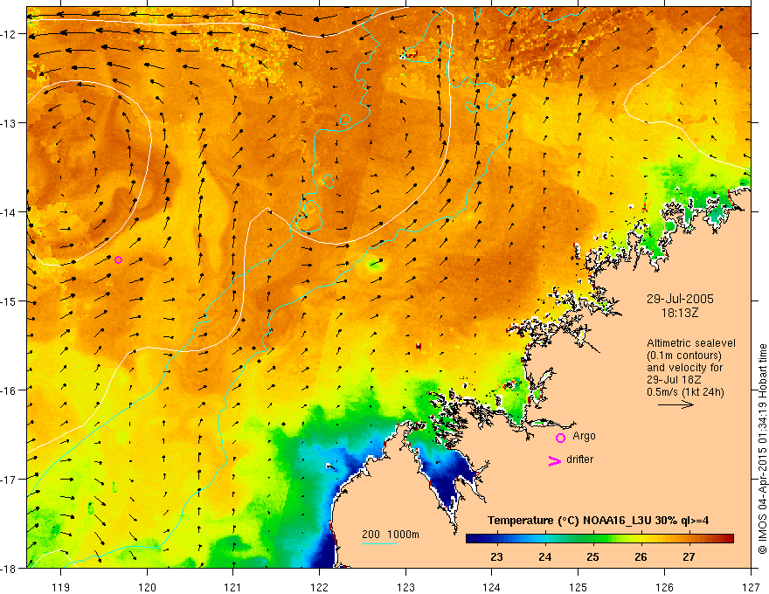Click the Temperature NOAA16_L3U title text
Screen dimensions: 769x594
click(598, 521)
